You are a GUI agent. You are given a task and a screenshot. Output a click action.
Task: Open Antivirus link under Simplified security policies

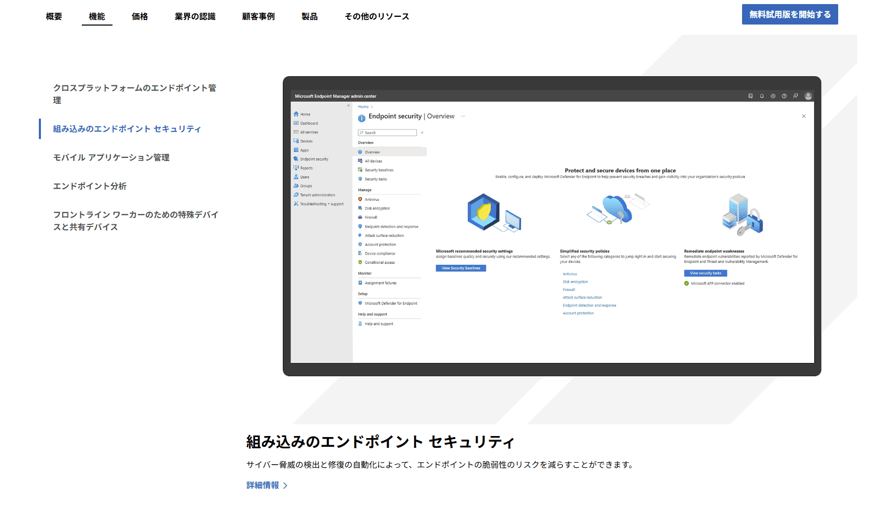coord(570,274)
